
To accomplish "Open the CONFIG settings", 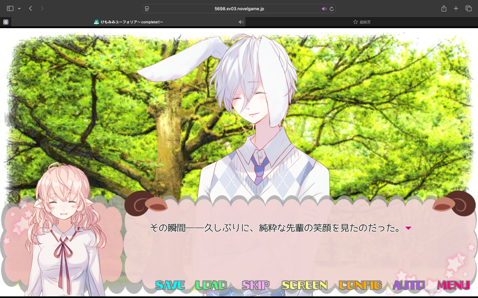I will coord(360,285).
